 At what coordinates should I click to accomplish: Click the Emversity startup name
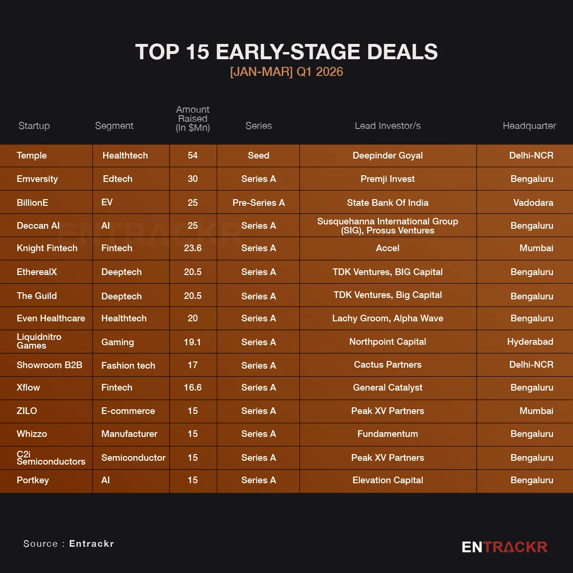point(37,179)
